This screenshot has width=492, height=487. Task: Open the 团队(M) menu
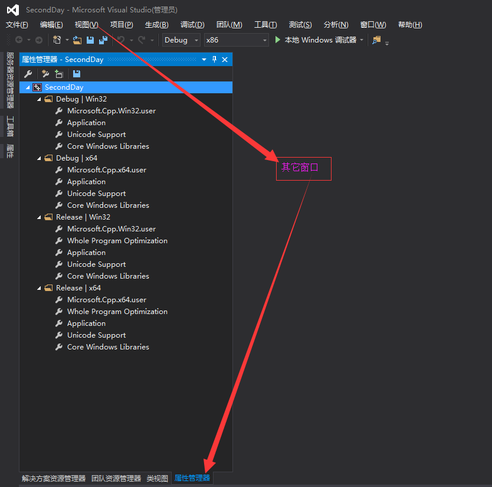(229, 24)
